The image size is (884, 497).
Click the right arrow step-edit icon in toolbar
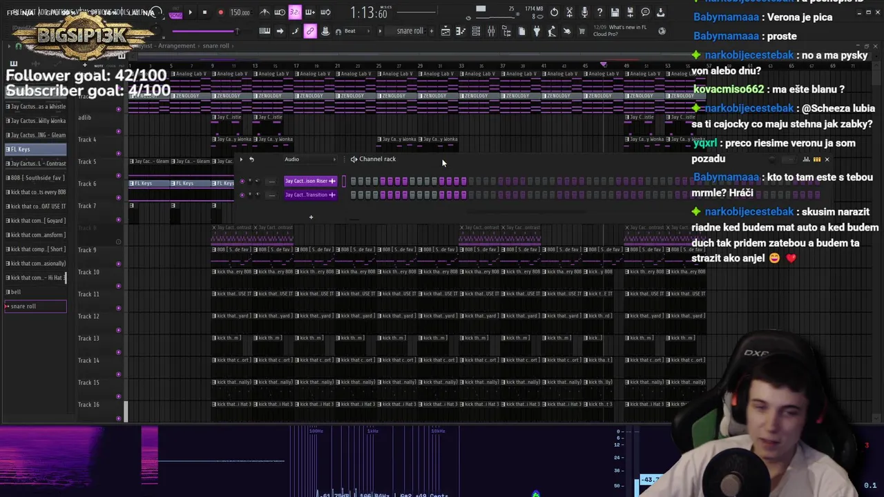coord(280,31)
